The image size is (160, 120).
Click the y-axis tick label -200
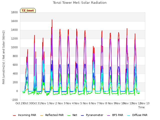15,100
